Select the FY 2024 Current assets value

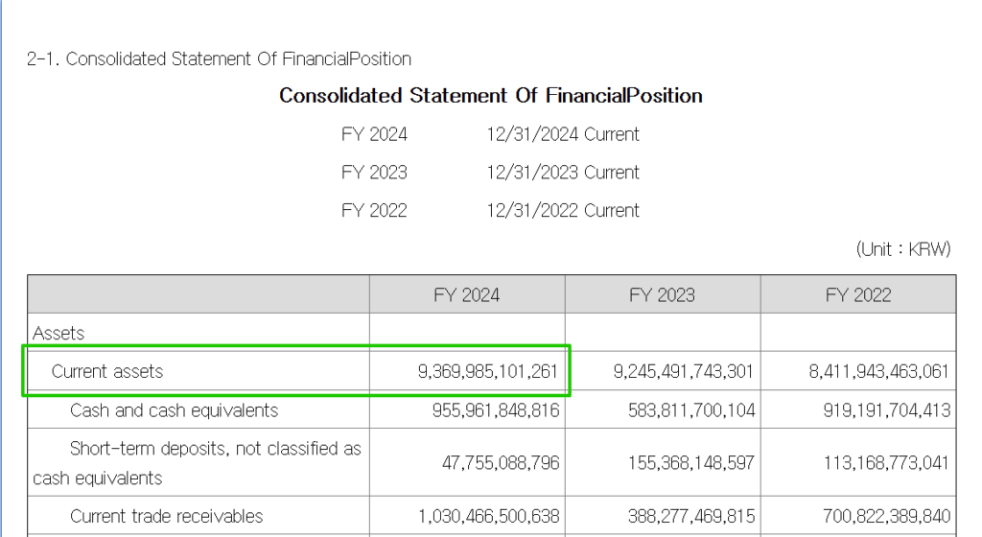(487, 371)
